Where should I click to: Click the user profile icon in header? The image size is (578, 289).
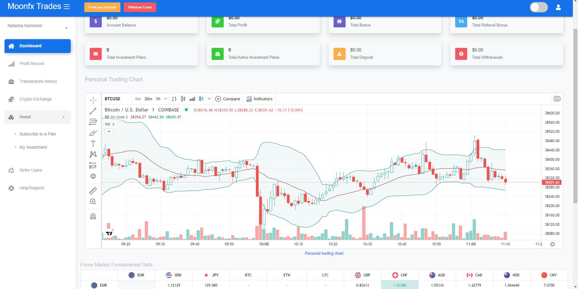pyautogui.click(x=558, y=7)
